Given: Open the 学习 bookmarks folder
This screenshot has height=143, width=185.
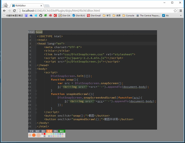Looking at the screenshot, I should [107, 15].
